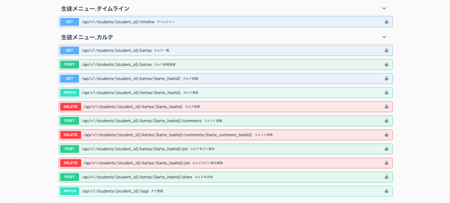This screenshot has width=450, height=203.
Task: Click the path /api/v1/students/{student_id}/timeline
Action: click(118, 22)
